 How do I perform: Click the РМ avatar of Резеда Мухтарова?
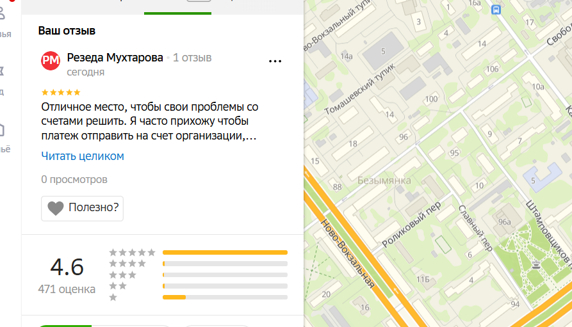click(x=51, y=61)
